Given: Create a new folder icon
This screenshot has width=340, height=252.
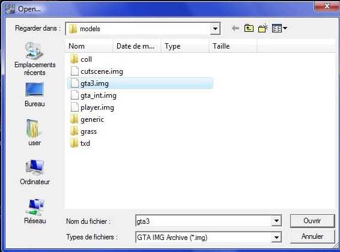Looking at the screenshot, I should tap(263, 28).
